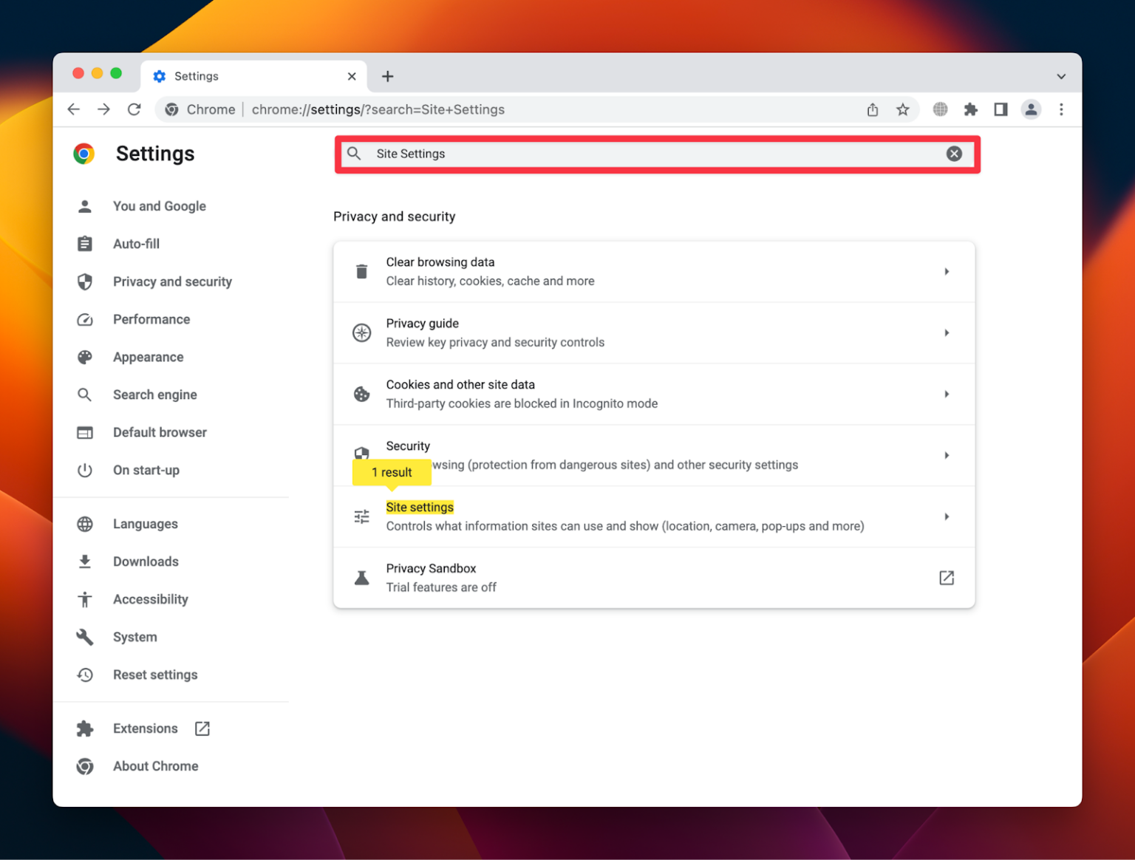Open the tab search dropdown arrow
1135x860 pixels.
pyautogui.click(x=1061, y=75)
